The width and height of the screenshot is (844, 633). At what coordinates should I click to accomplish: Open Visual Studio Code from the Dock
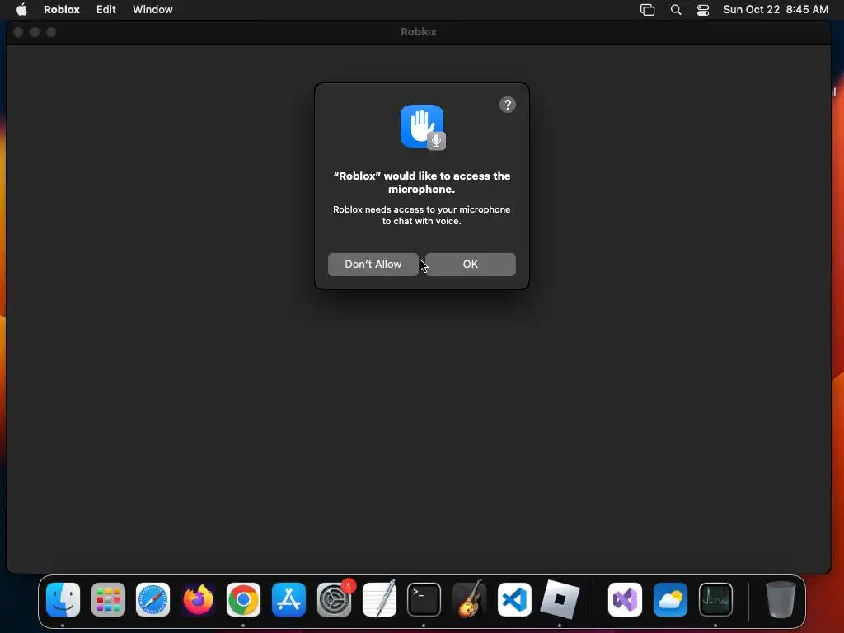[x=514, y=600]
